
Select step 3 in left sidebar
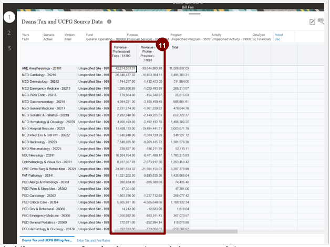click(9, 48)
